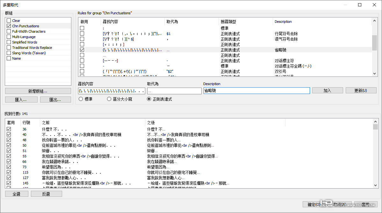Screen dimensions: 382x213
Task: Click results list scrollbar up arrow
Action: pos(375,121)
